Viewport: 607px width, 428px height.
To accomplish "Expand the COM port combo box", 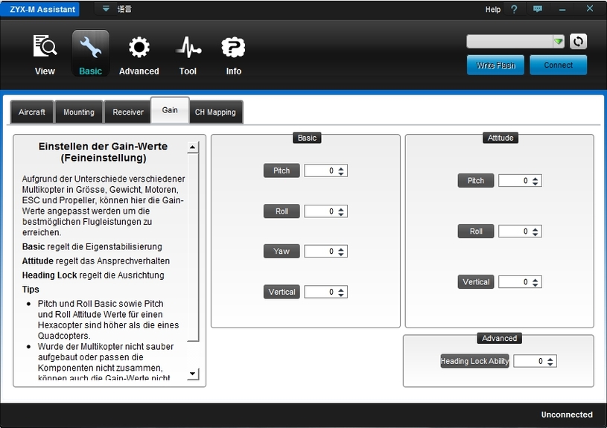I will (x=558, y=42).
